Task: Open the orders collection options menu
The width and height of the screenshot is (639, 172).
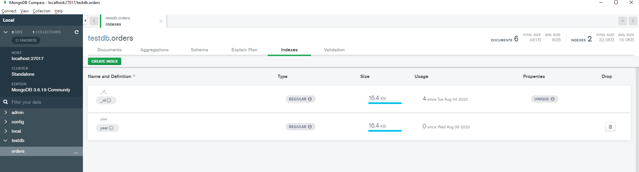Action: coord(76,152)
